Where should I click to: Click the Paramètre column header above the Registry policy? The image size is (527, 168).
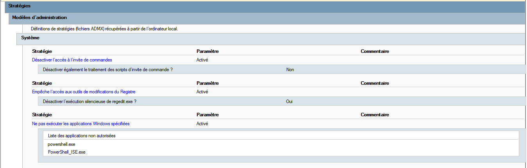tap(207, 83)
